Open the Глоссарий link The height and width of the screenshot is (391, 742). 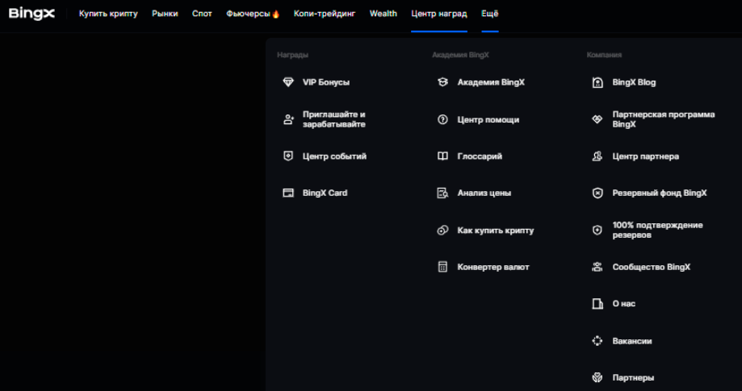(480, 156)
